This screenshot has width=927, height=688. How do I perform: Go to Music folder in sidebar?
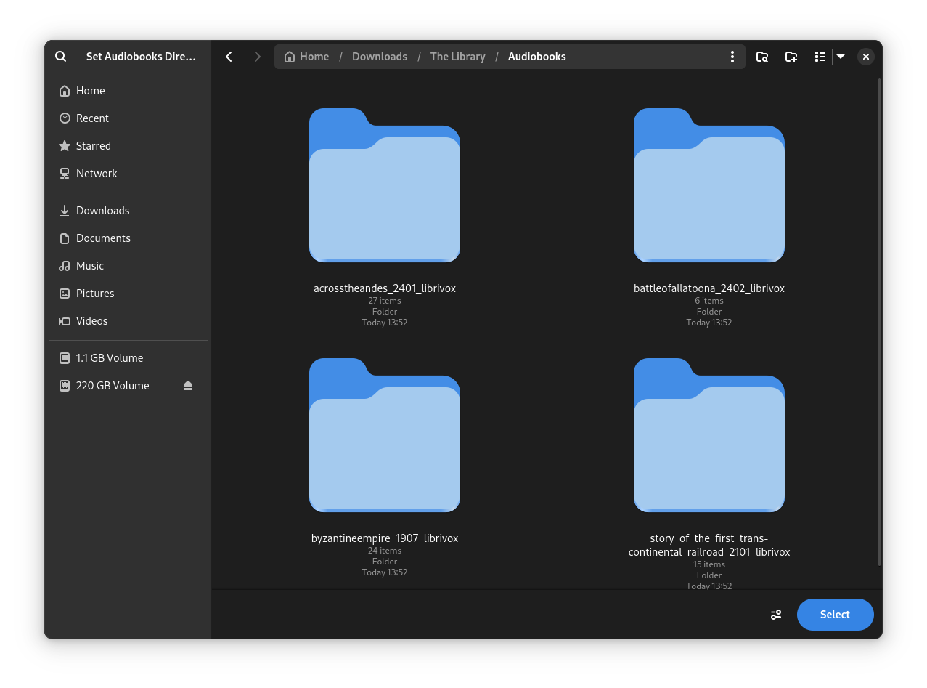tap(90, 266)
